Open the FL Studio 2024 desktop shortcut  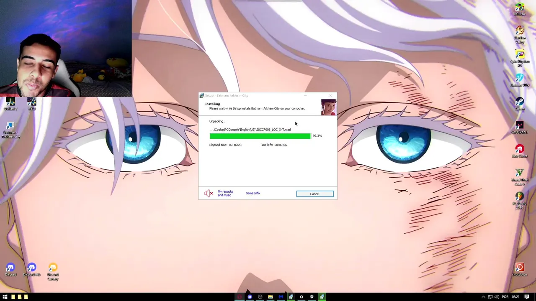(520, 201)
